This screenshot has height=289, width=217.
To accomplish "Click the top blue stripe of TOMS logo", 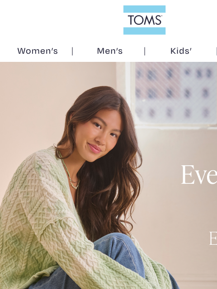I will [x=144, y=9].
